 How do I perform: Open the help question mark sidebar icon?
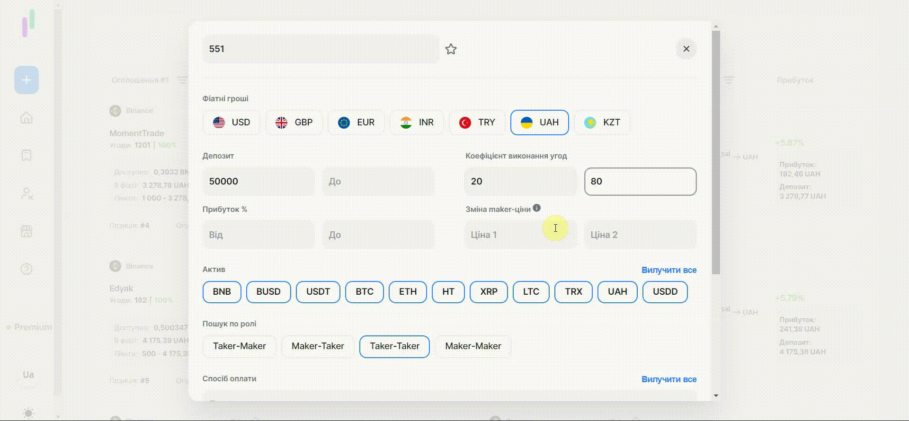27,269
